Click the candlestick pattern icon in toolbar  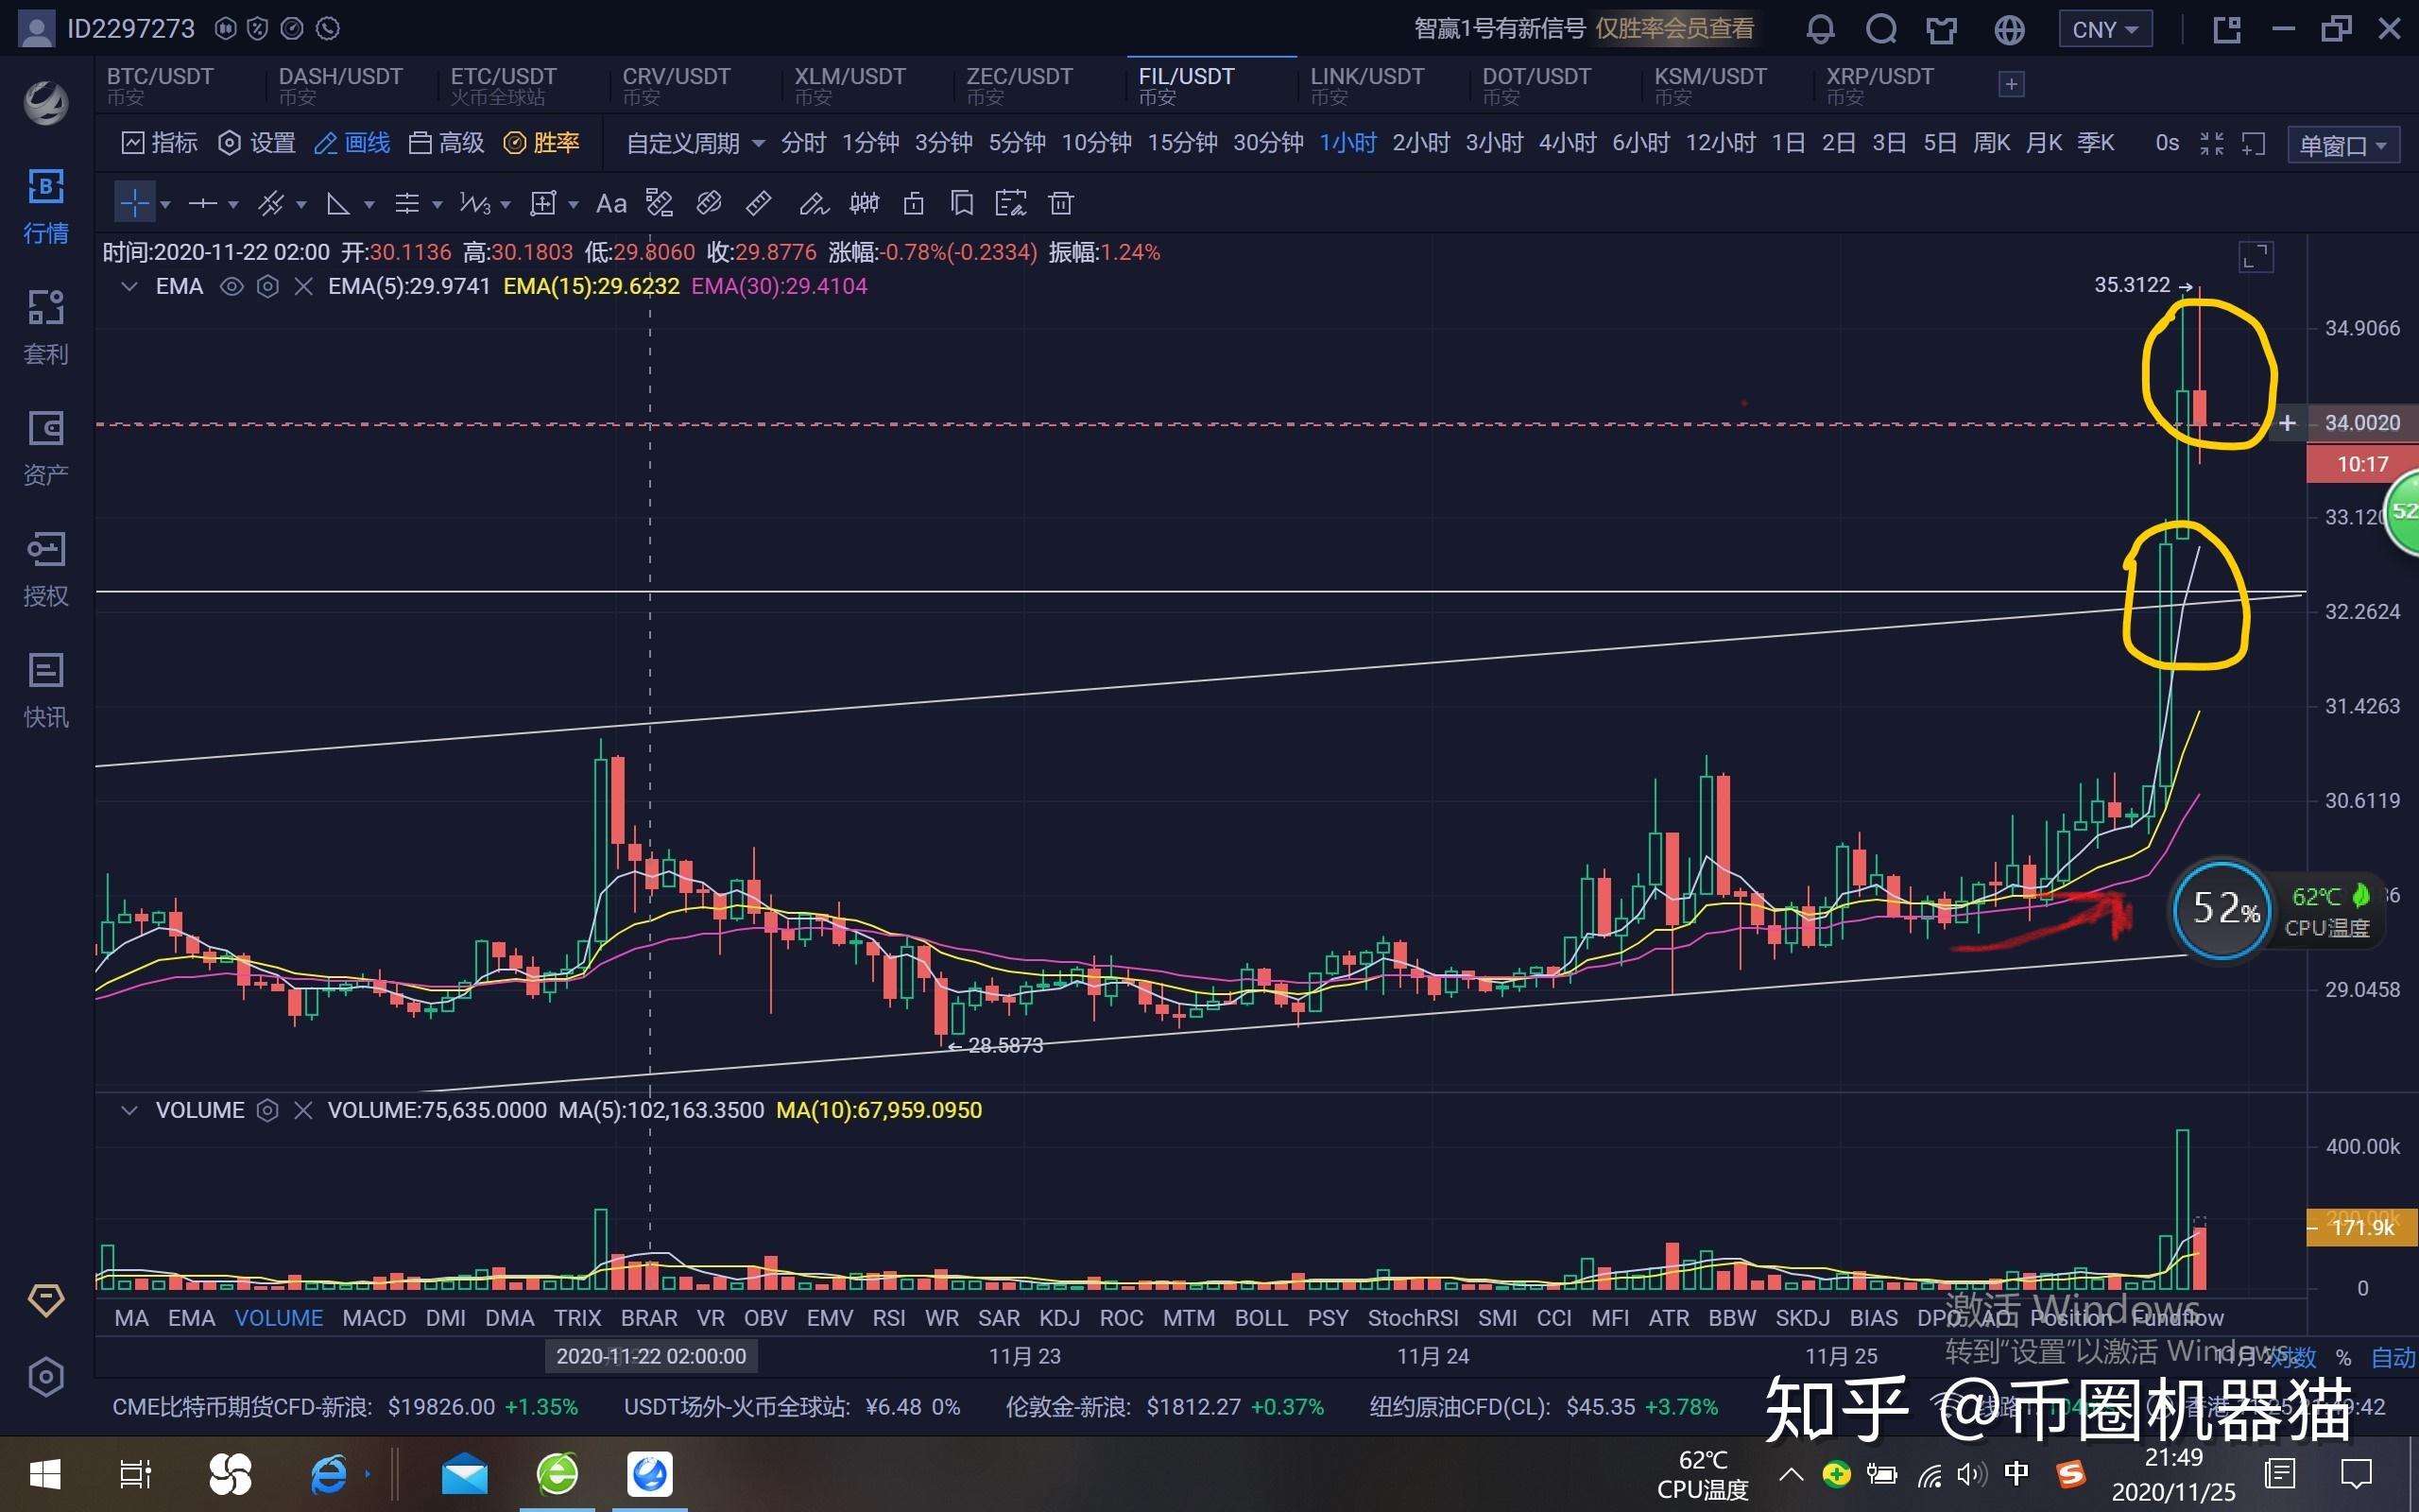tap(864, 204)
